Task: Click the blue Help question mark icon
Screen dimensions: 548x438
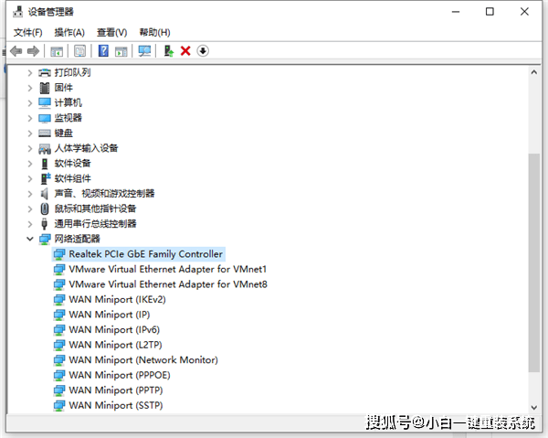Action: tap(103, 51)
